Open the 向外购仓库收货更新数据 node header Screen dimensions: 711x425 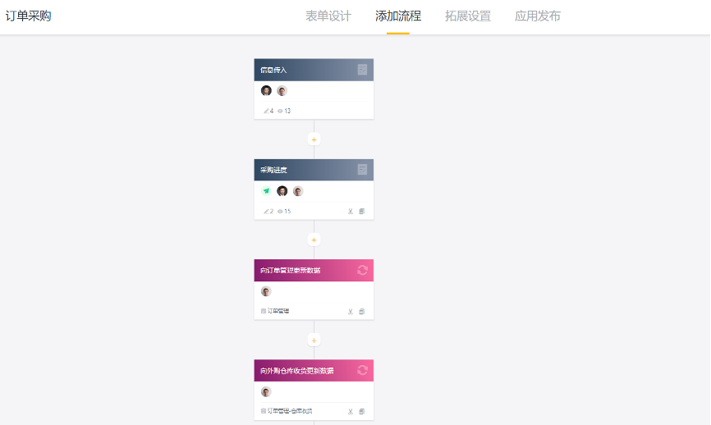314,371
